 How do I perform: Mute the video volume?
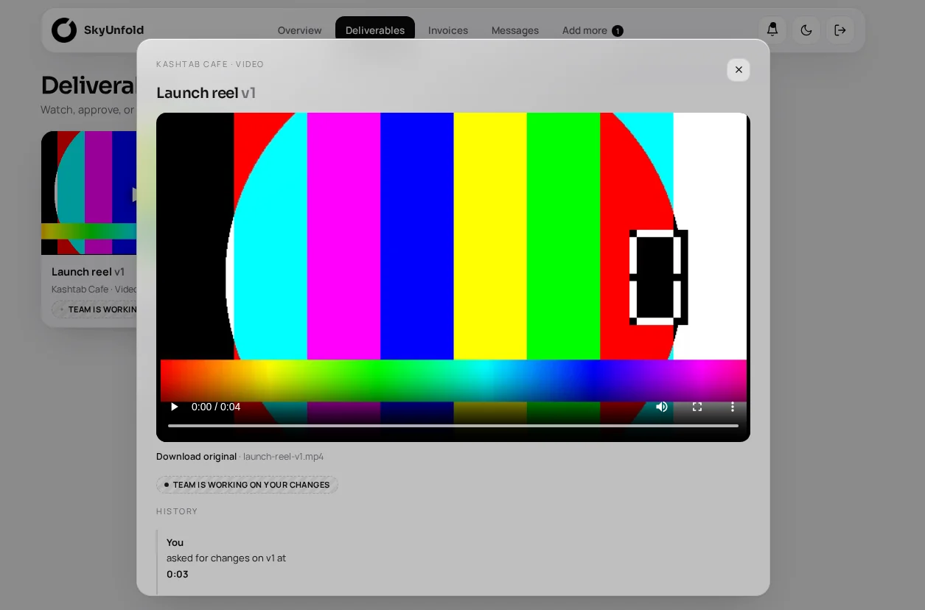662,407
